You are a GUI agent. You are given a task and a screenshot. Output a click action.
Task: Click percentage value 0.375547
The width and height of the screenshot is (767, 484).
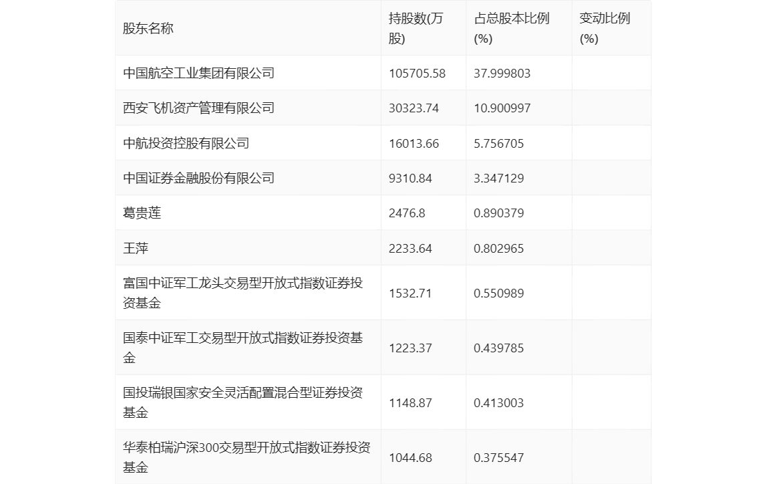[x=498, y=457]
